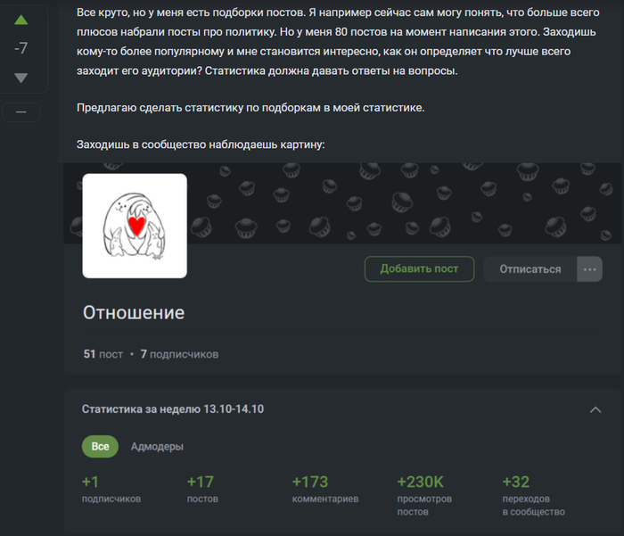Upvote the post with green arrow
The width and height of the screenshot is (624, 536).
[x=21, y=20]
